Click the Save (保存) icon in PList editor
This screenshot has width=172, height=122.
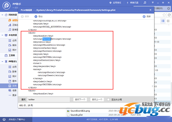click(x=23, y=17)
